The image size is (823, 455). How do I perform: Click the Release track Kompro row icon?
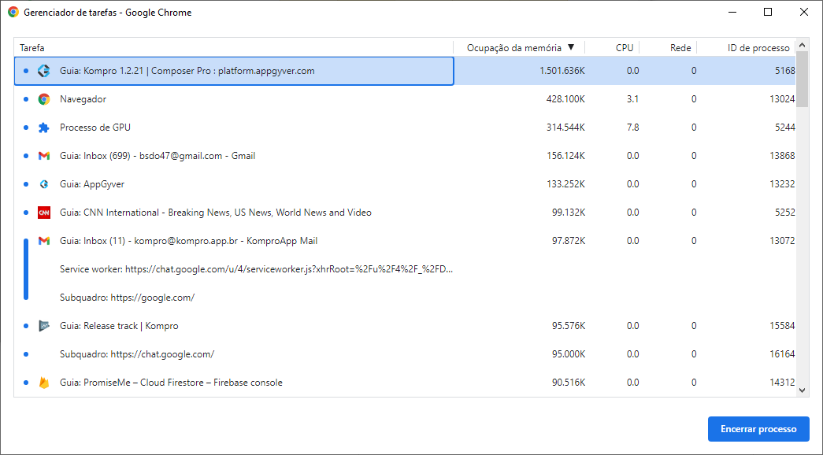(x=44, y=326)
